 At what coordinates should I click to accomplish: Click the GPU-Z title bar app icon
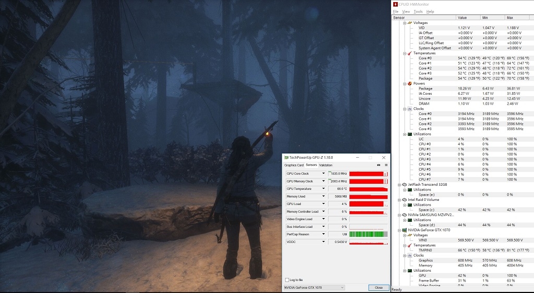pos(286,158)
